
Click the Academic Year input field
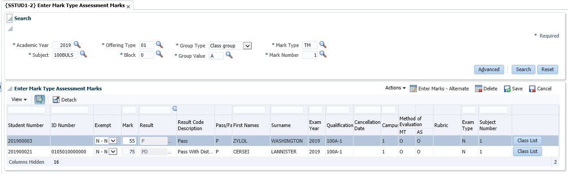tap(62, 45)
